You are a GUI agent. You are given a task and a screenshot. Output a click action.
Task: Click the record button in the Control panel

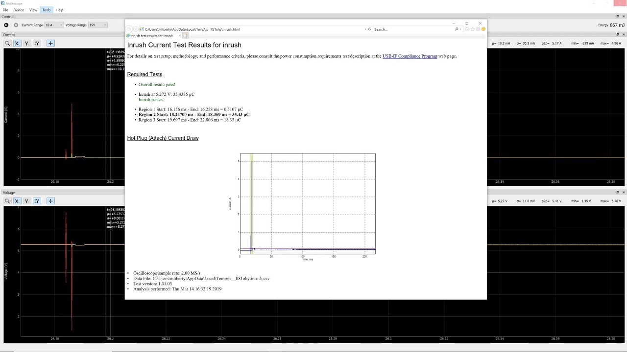(16, 25)
